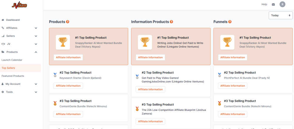Viewport: 294px width, 129px height.
Task: Affiliate Information for Keysearch Starter
Action: [x=68, y=86]
